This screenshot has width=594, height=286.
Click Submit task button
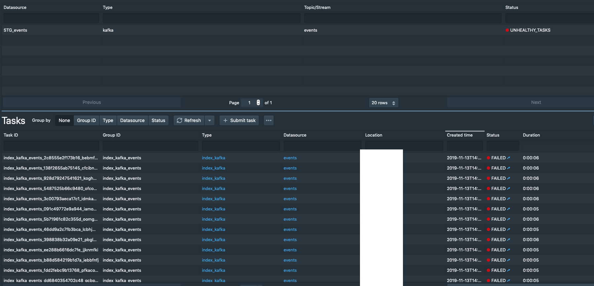239,120
